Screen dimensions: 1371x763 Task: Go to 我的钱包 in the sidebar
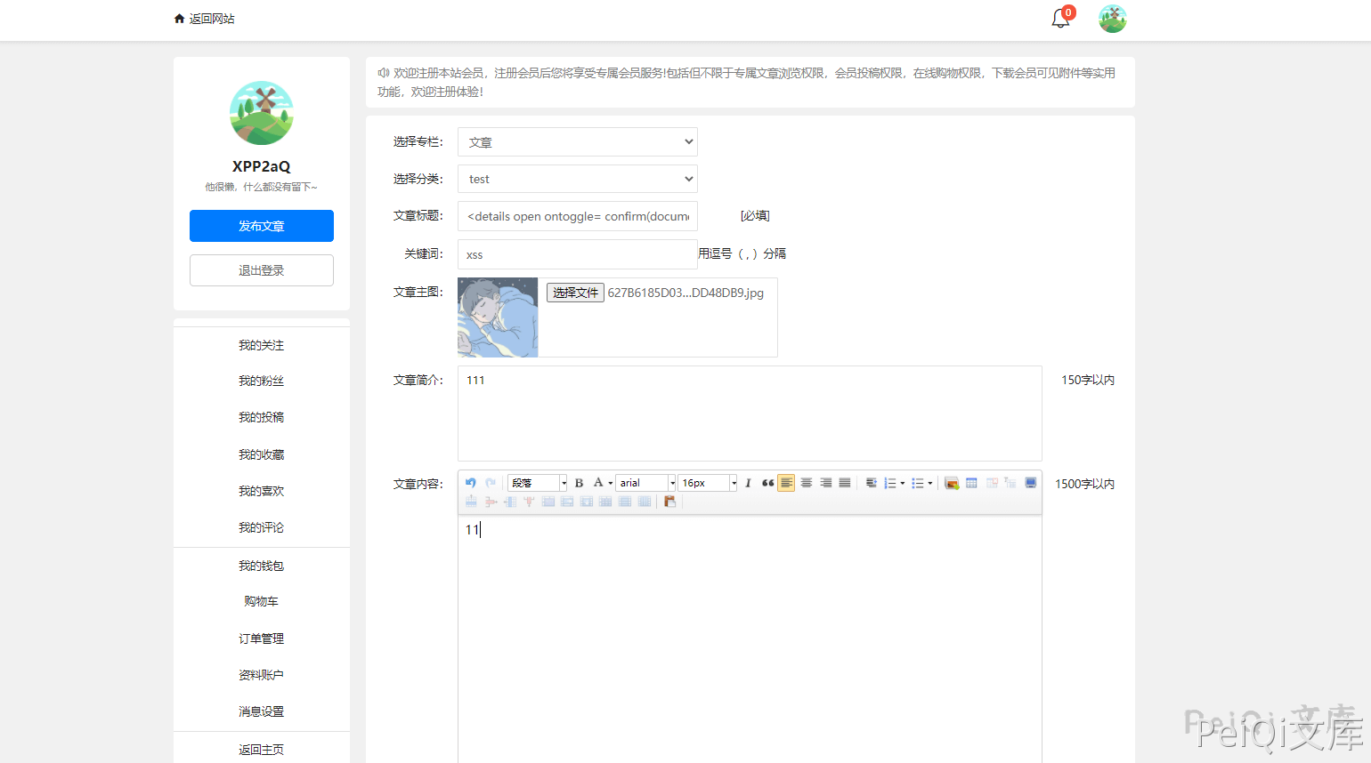261,566
